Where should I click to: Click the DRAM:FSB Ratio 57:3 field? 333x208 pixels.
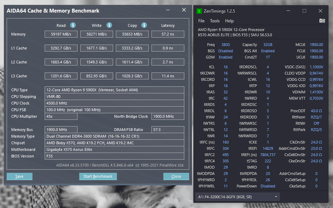tap(168, 130)
